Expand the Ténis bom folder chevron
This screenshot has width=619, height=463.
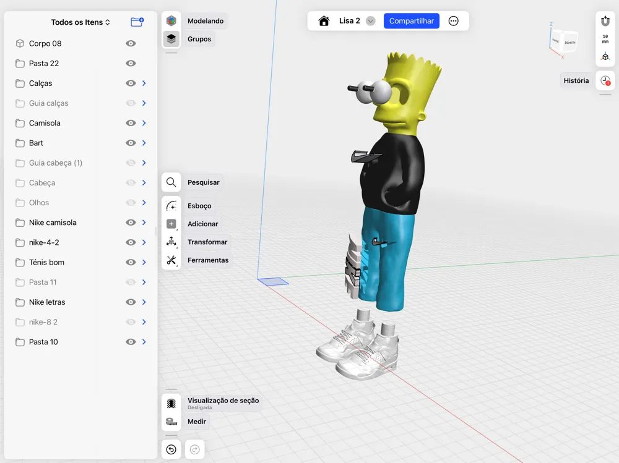pyautogui.click(x=144, y=262)
